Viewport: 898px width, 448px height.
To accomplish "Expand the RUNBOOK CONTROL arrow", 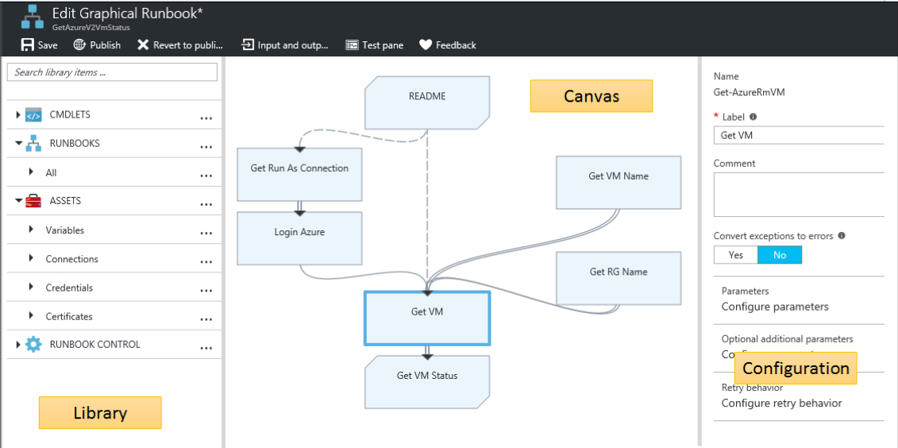I will [x=19, y=344].
